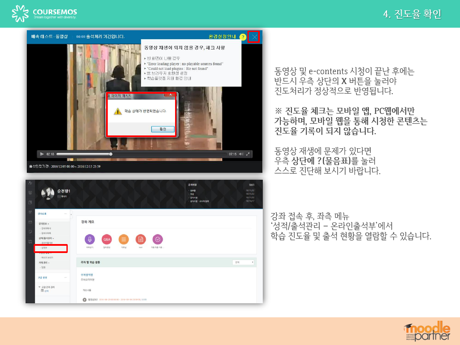Open the red Q&A icon
The image size is (460, 345).
107,239
